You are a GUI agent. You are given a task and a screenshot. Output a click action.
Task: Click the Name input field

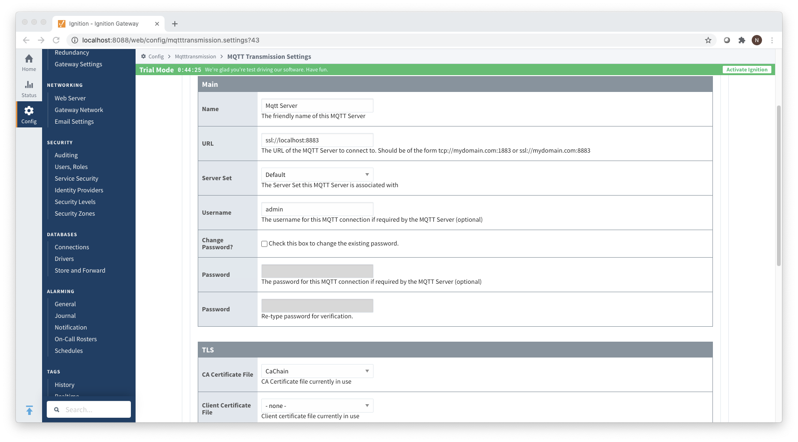(317, 105)
